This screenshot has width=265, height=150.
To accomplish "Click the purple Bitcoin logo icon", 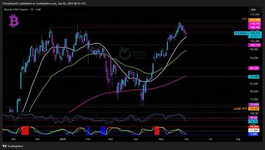I will click(x=14, y=22).
